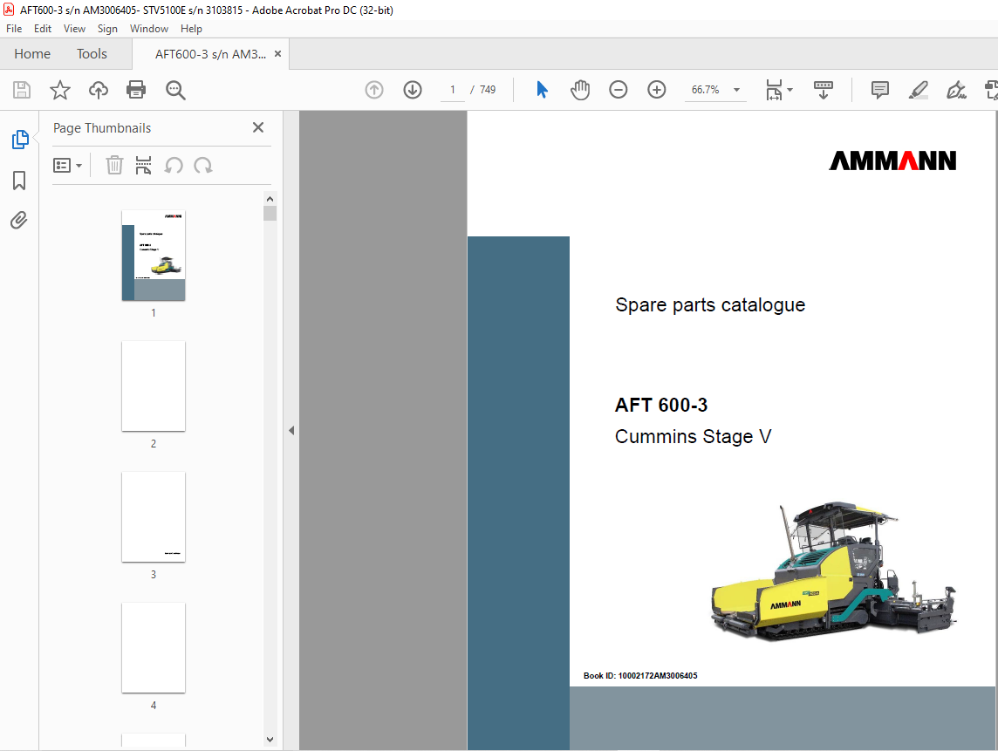
Task: Open the Edit menu
Action: coord(43,29)
